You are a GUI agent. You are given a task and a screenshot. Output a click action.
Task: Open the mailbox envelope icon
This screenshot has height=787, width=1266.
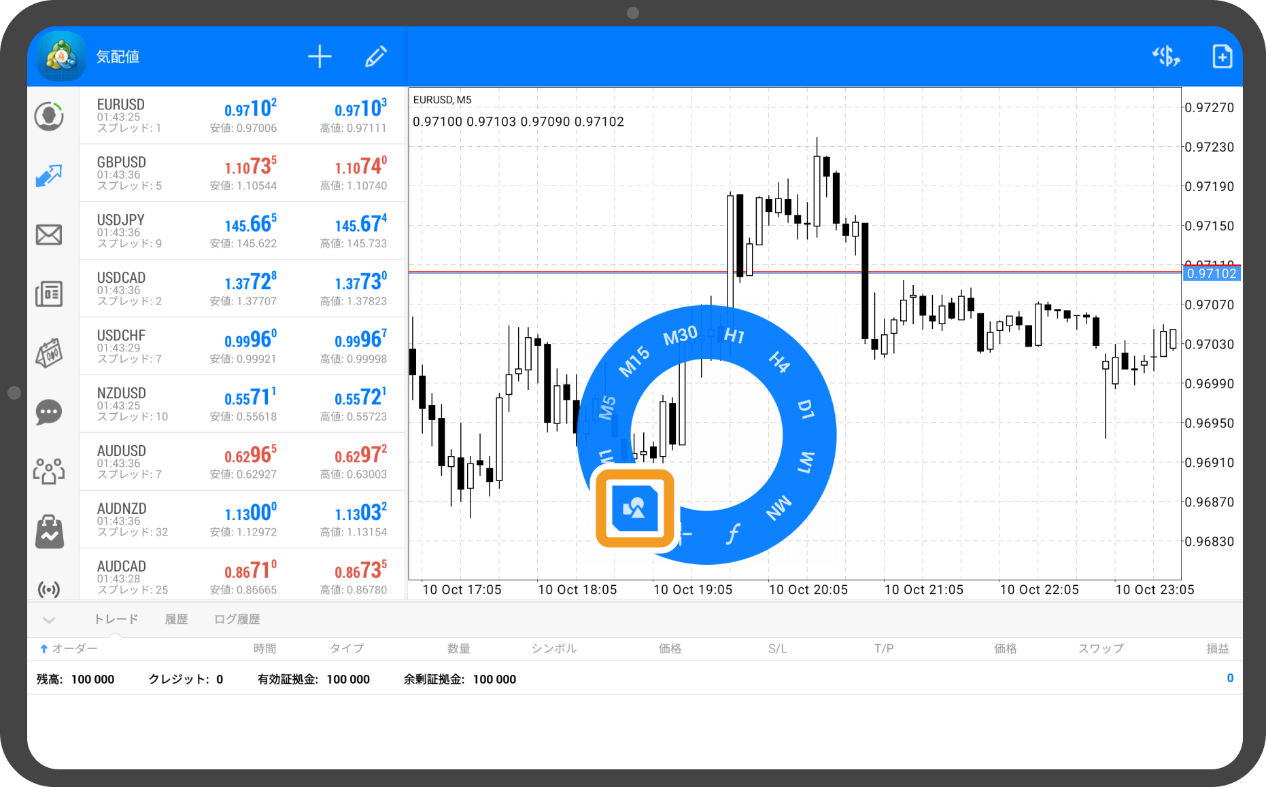click(49, 235)
